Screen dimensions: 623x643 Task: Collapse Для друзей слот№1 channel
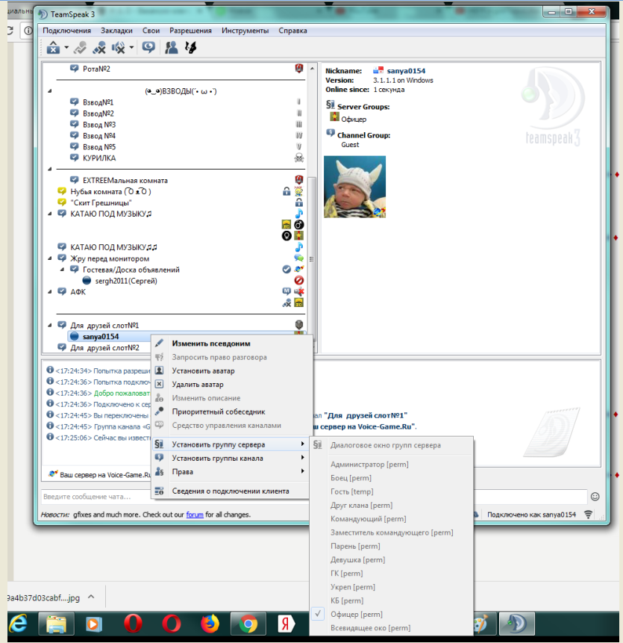(x=49, y=325)
